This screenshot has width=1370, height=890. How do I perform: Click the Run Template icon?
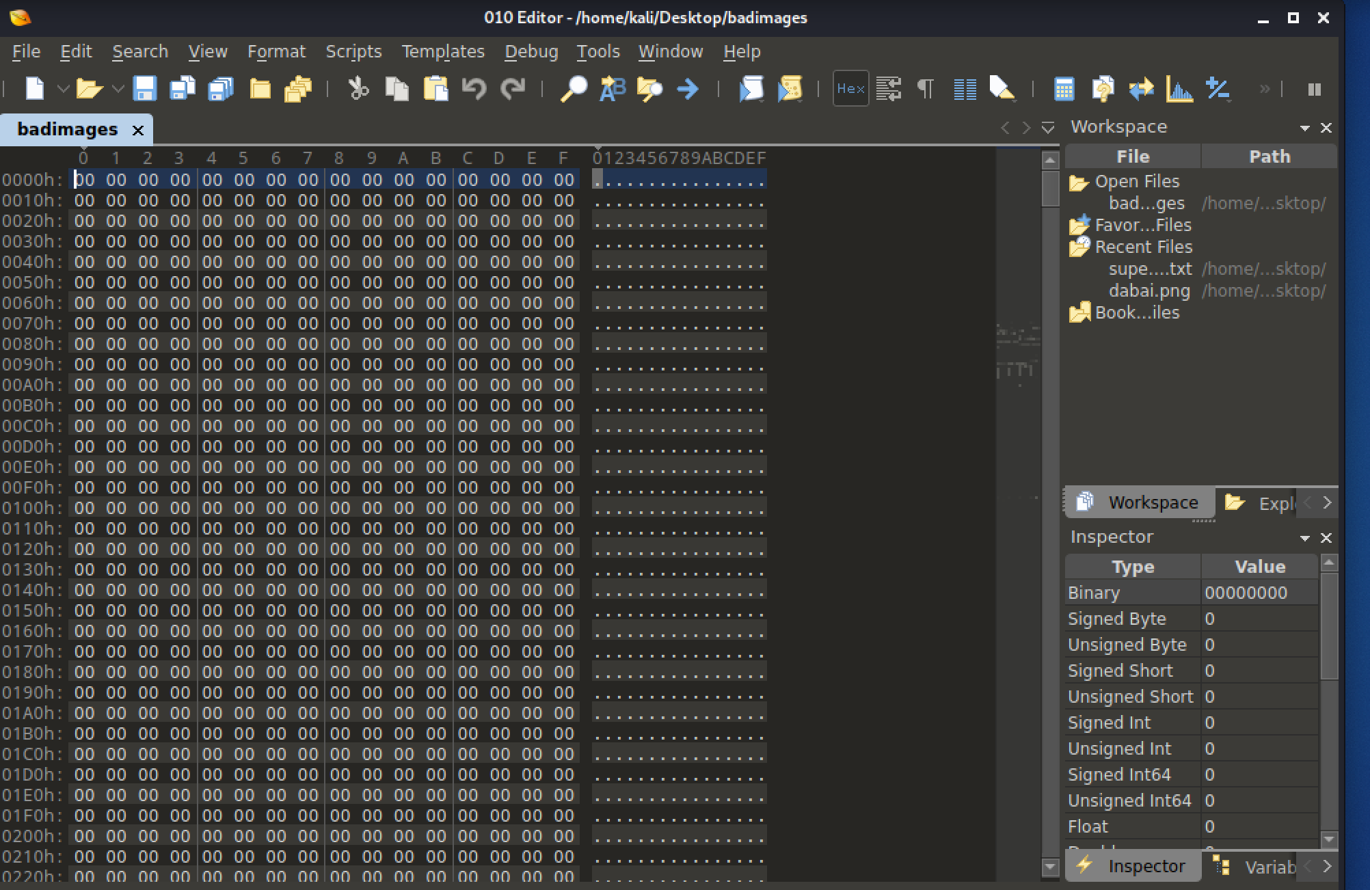790,89
